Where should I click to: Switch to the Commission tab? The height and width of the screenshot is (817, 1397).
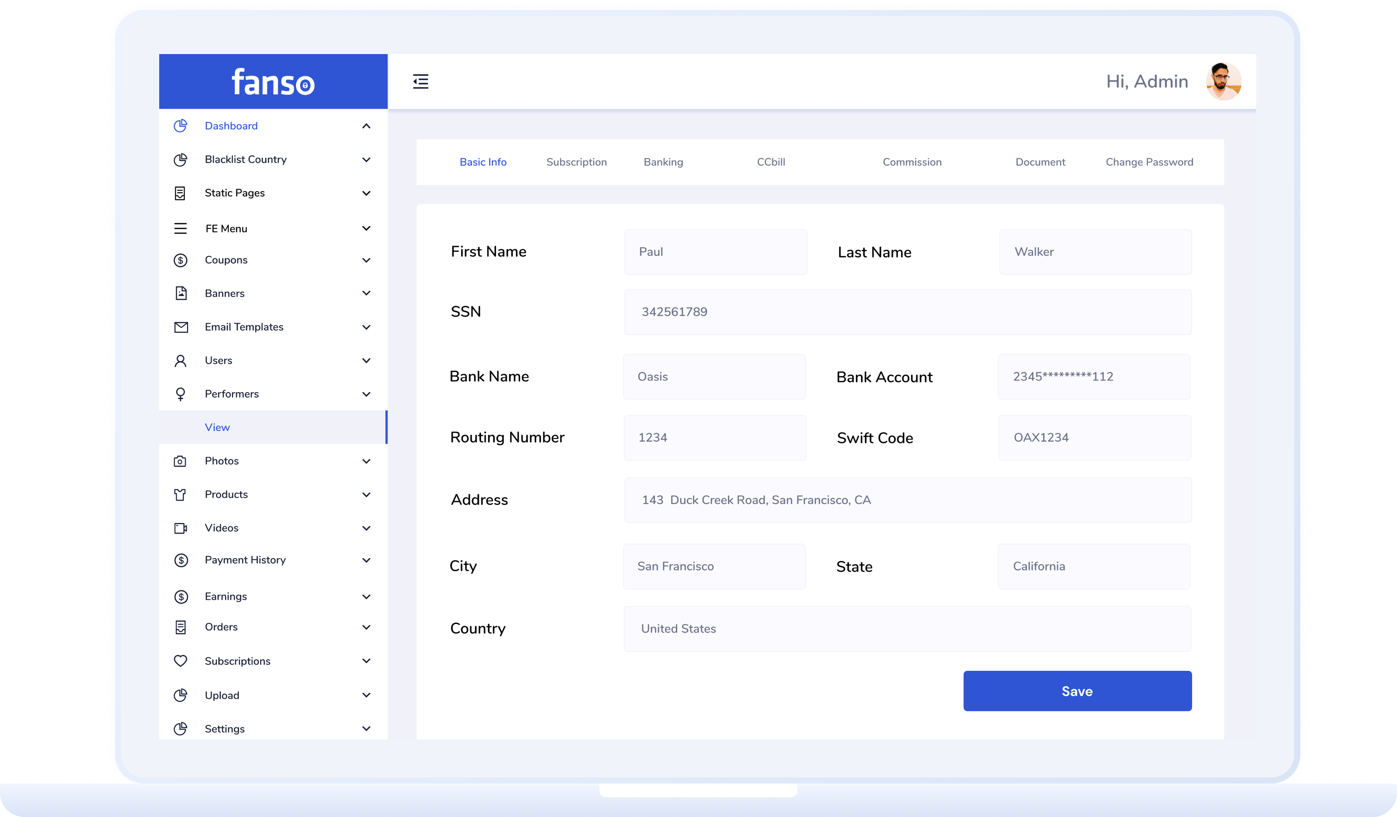pyautogui.click(x=912, y=162)
